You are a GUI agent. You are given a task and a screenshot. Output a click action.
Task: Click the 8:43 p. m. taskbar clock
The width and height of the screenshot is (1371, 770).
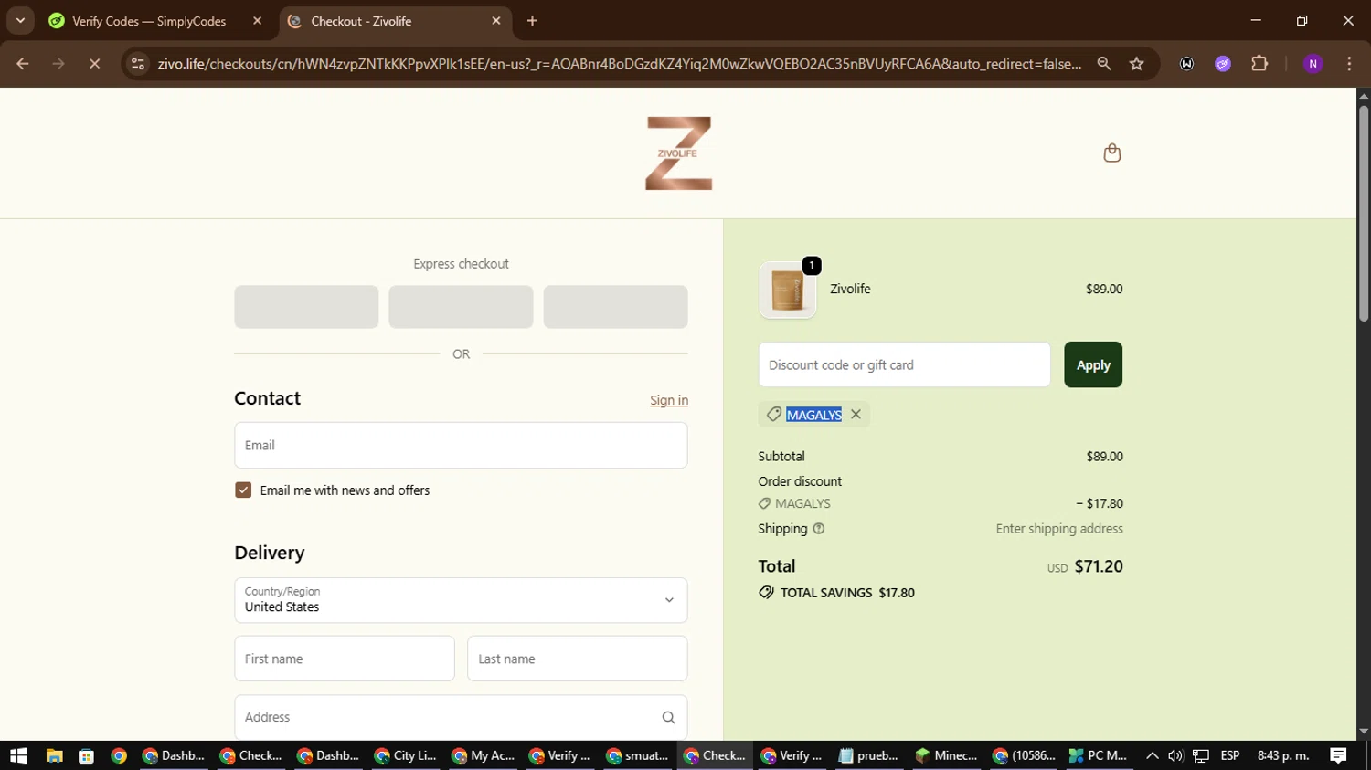(1283, 755)
